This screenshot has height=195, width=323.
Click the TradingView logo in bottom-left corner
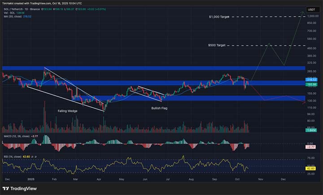pyautogui.click(x=20, y=189)
